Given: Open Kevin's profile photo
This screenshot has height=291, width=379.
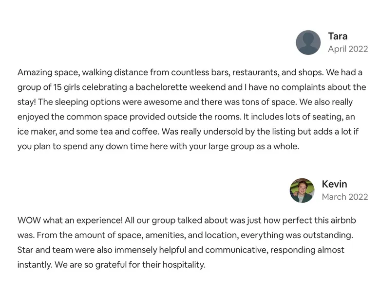Looking at the screenshot, I should (x=302, y=190).
